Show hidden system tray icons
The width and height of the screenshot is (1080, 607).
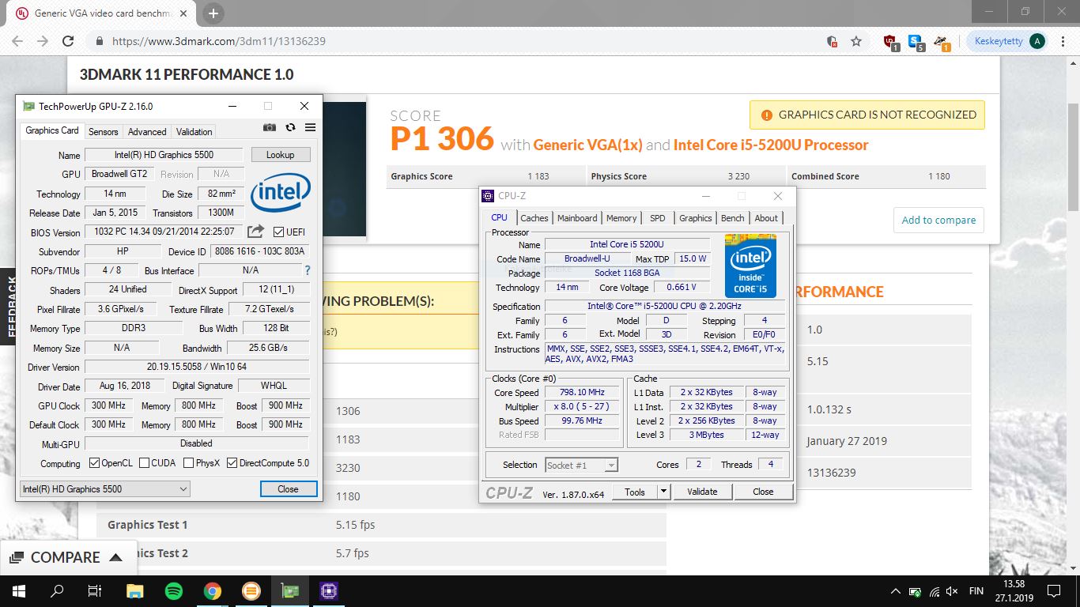pos(895,590)
